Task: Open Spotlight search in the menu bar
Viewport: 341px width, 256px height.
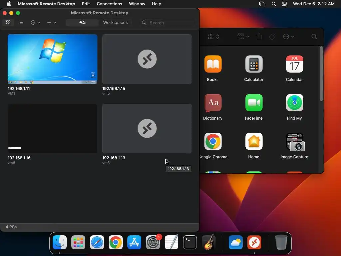Action: [274, 4]
